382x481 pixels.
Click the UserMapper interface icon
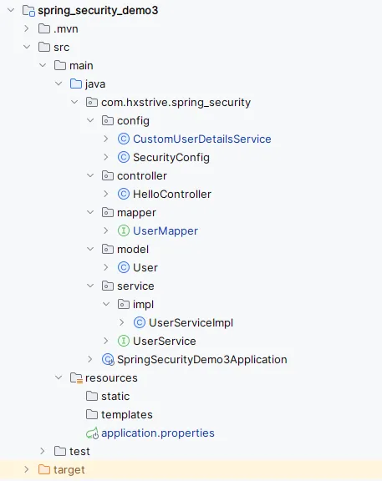pyautogui.click(x=124, y=230)
